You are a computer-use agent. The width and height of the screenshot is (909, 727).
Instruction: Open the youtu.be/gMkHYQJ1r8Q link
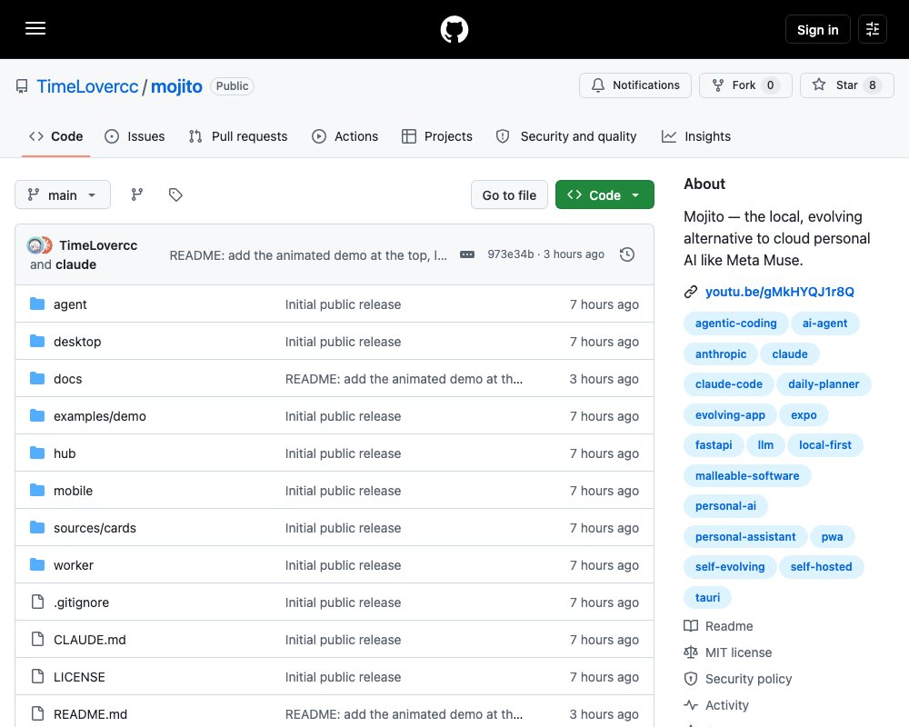780,292
